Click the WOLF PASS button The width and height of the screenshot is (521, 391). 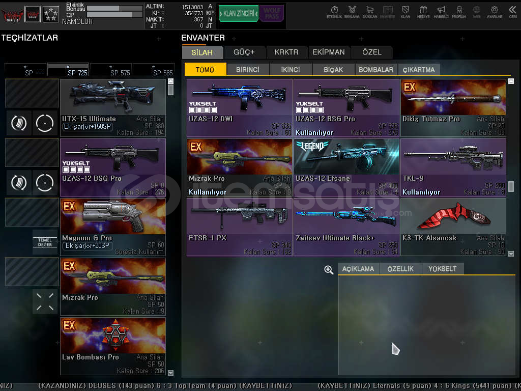(272, 13)
